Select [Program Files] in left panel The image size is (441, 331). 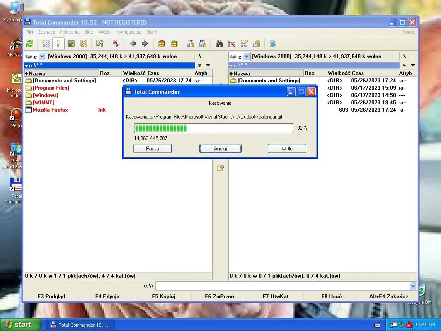[51, 88]
